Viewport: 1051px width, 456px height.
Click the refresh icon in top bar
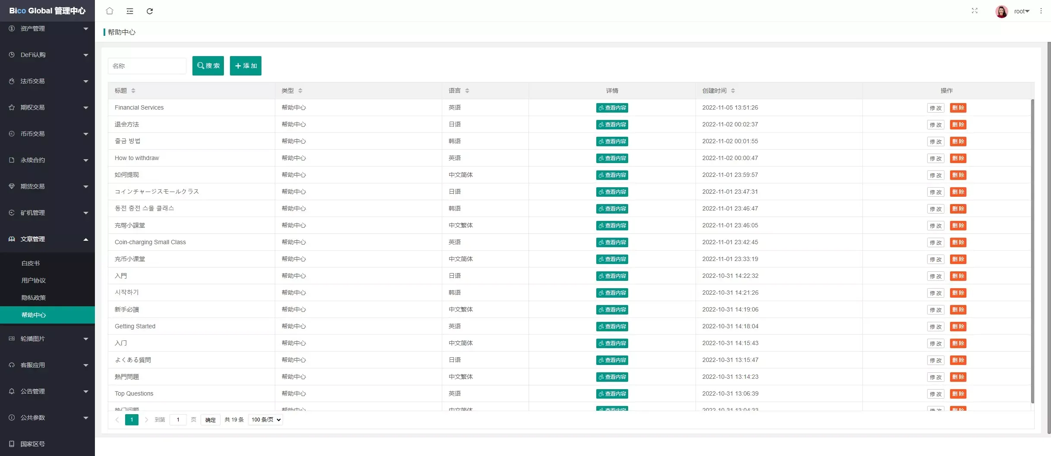click(x=150, y=11)
